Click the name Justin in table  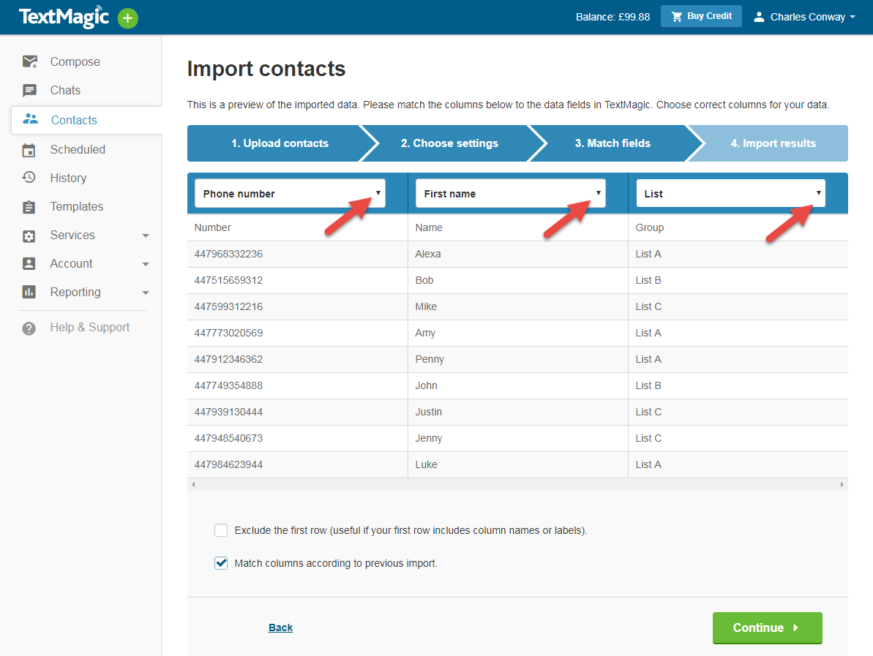point(428,412)
